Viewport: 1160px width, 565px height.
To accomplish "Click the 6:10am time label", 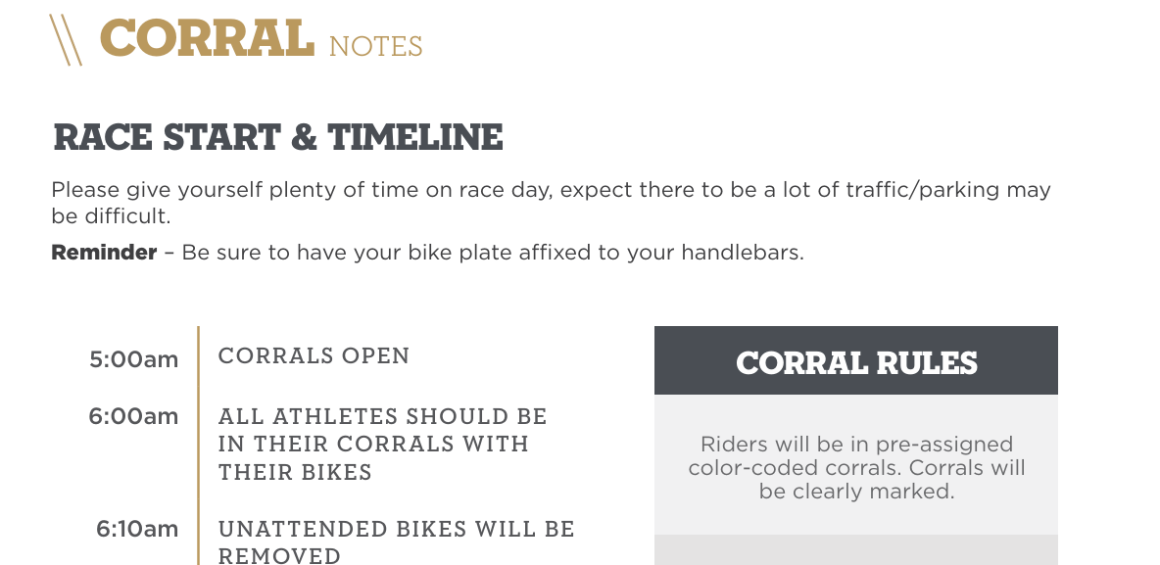I will [x=137, y=529].
